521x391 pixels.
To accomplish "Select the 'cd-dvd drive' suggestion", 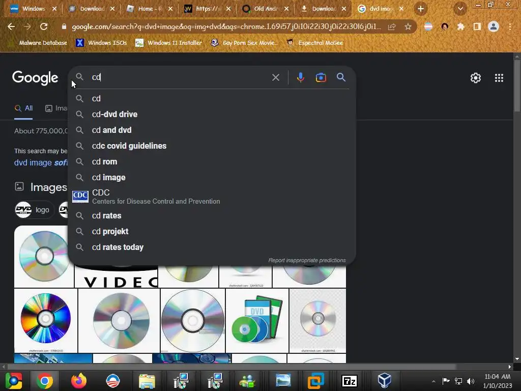I will point(212,115).
